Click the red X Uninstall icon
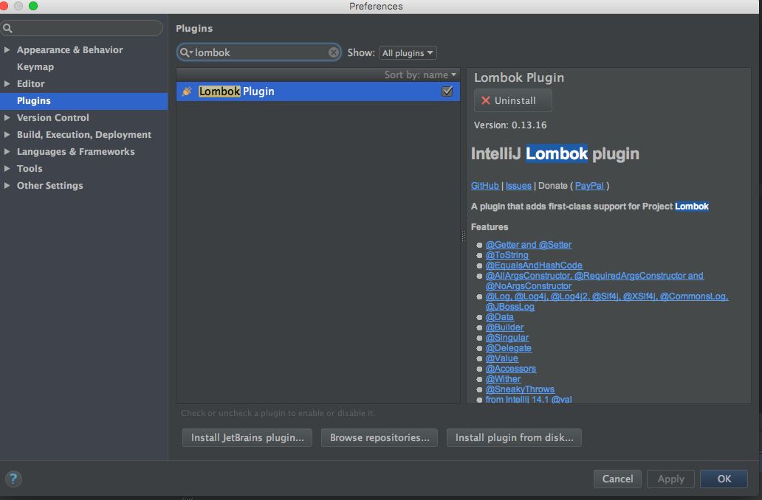 point(486,100)
